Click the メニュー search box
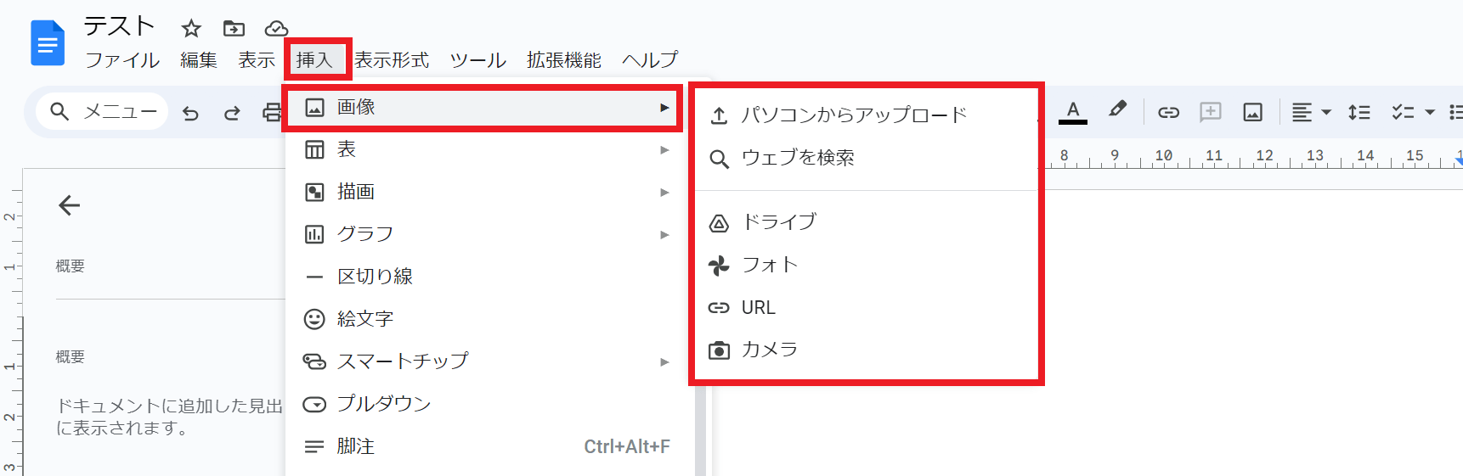 [x=102, y=111]
